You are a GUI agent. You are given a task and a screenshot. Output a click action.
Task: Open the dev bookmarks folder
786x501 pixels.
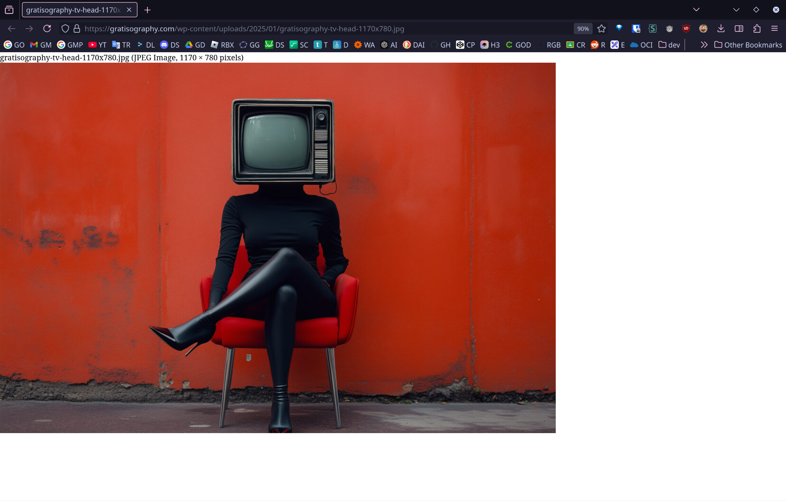tap(669, 45)
